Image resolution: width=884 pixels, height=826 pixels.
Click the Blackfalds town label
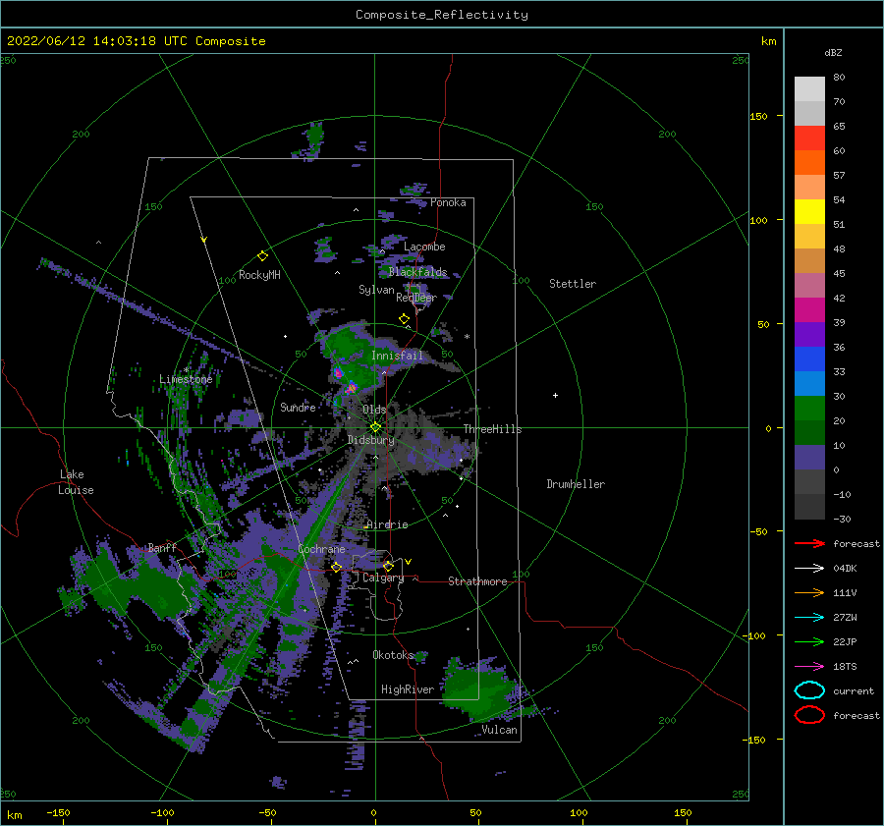tap(417, 272)
